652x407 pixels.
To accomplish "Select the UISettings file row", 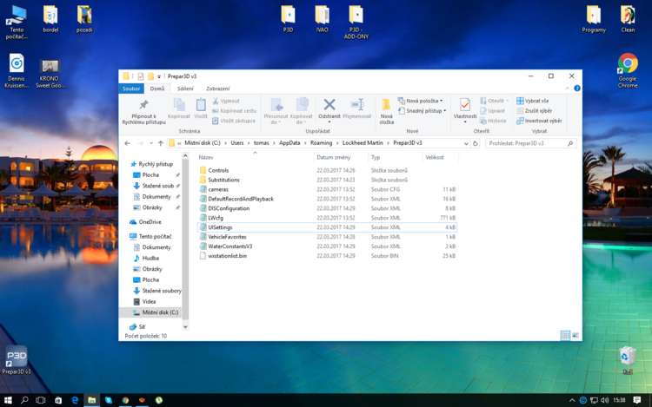I will click(x=327, y=227).
